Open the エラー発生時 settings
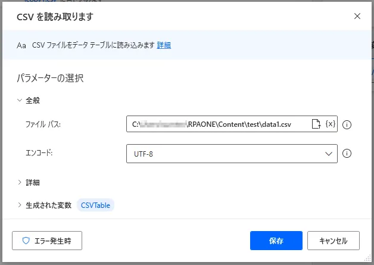The image size is (374, 265). (x=47, y=241)
